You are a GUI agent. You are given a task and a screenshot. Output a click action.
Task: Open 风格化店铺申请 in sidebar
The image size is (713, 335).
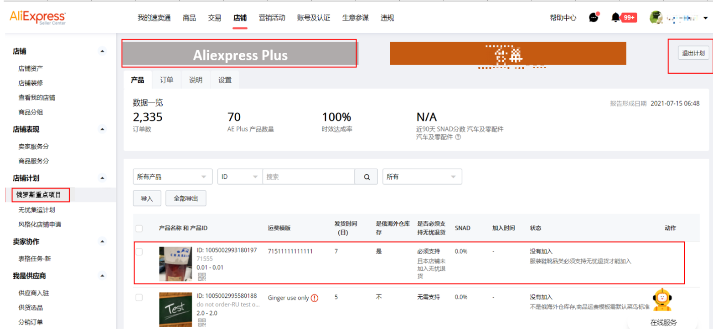click(40, 224)
